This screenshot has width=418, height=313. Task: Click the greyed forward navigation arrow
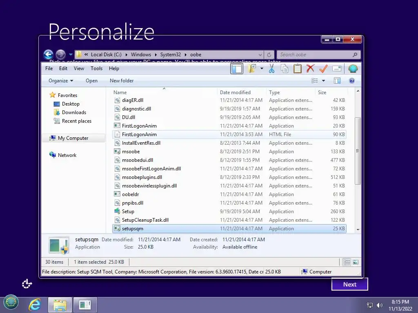point(60,55)
